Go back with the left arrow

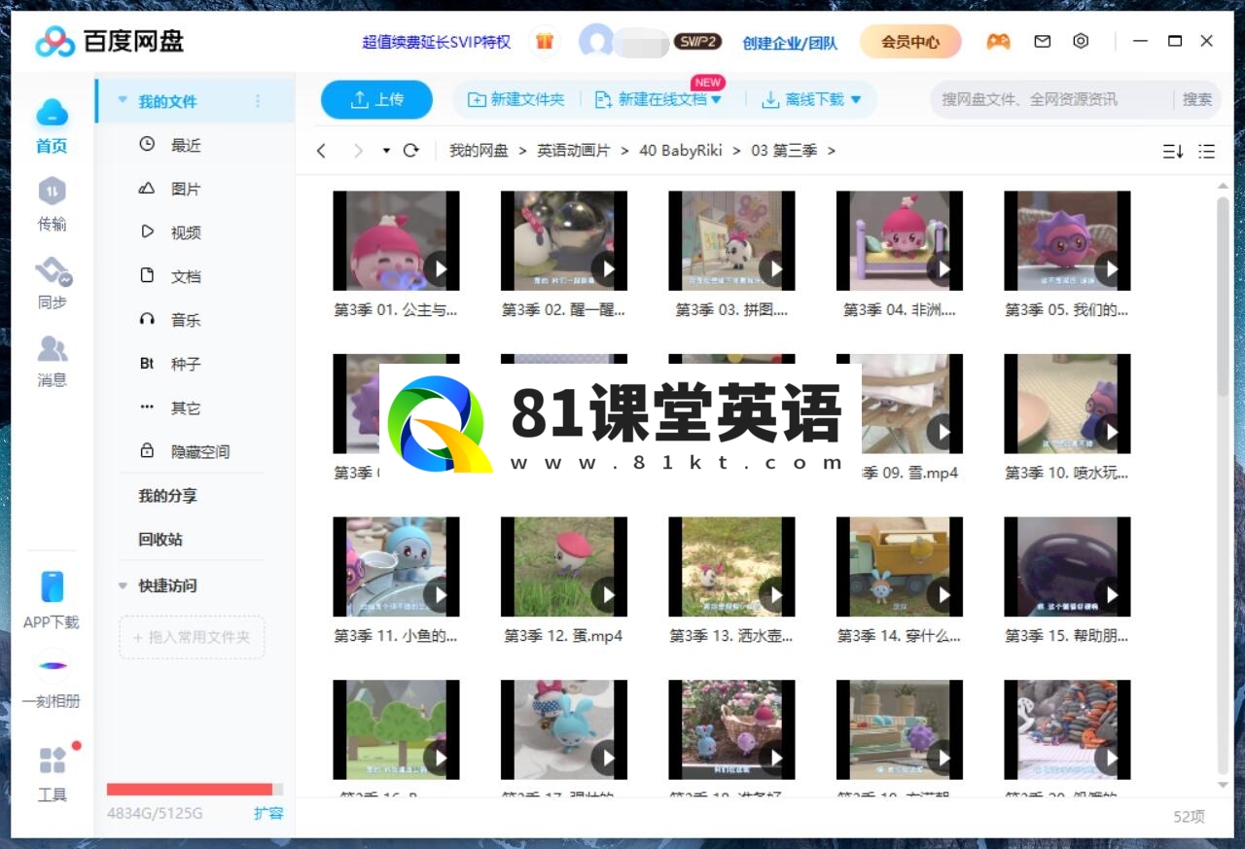(x=322, y=151)
